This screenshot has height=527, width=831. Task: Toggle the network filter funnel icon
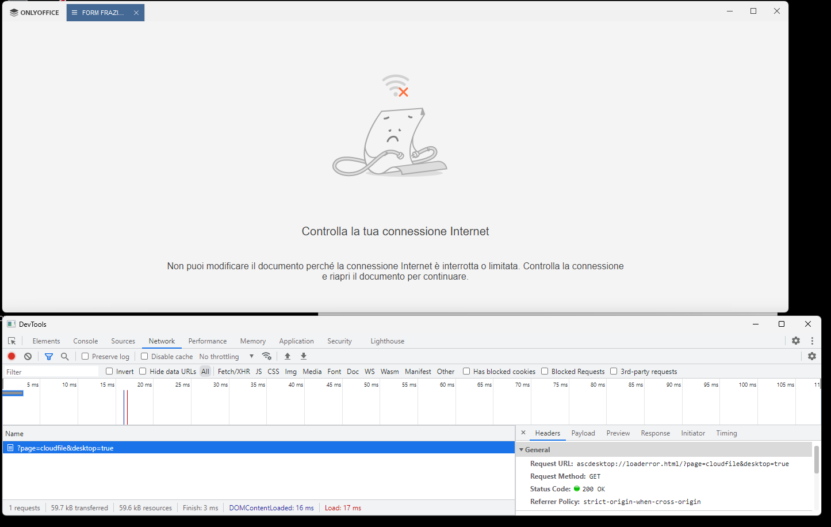pos(49,356)
